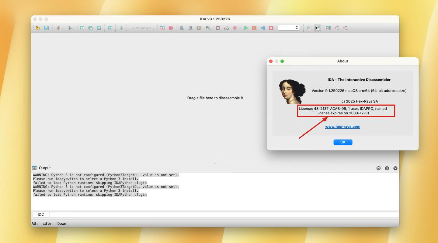Click the first round icon at Output panel's right
Screen dimensions: 438x243
click(378, 168)
